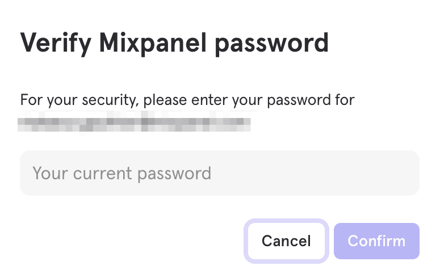Click the white outlined Cancel button
Viewport: 440px width, 274px height.
286,241
